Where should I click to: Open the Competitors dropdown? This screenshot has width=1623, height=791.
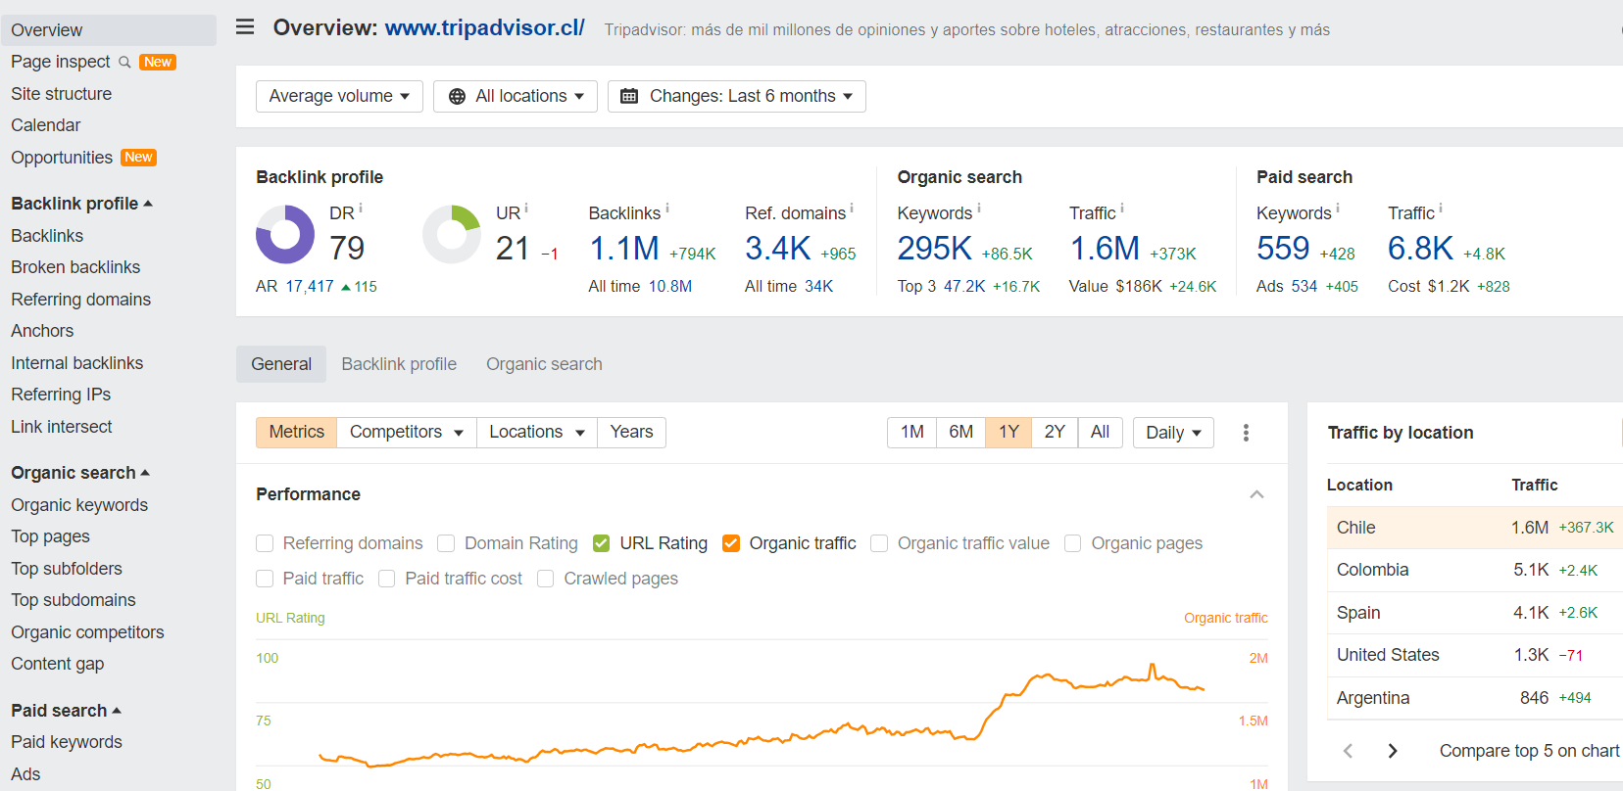pos(407,432)
